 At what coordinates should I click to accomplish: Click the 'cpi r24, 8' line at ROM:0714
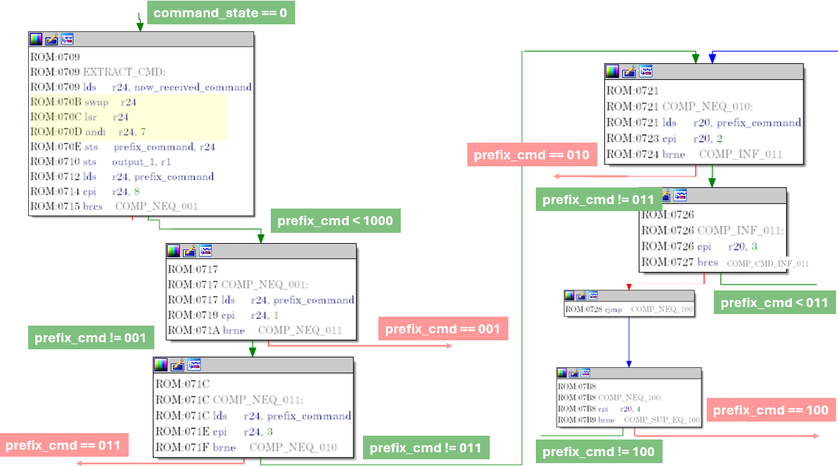tap(111, 191)
